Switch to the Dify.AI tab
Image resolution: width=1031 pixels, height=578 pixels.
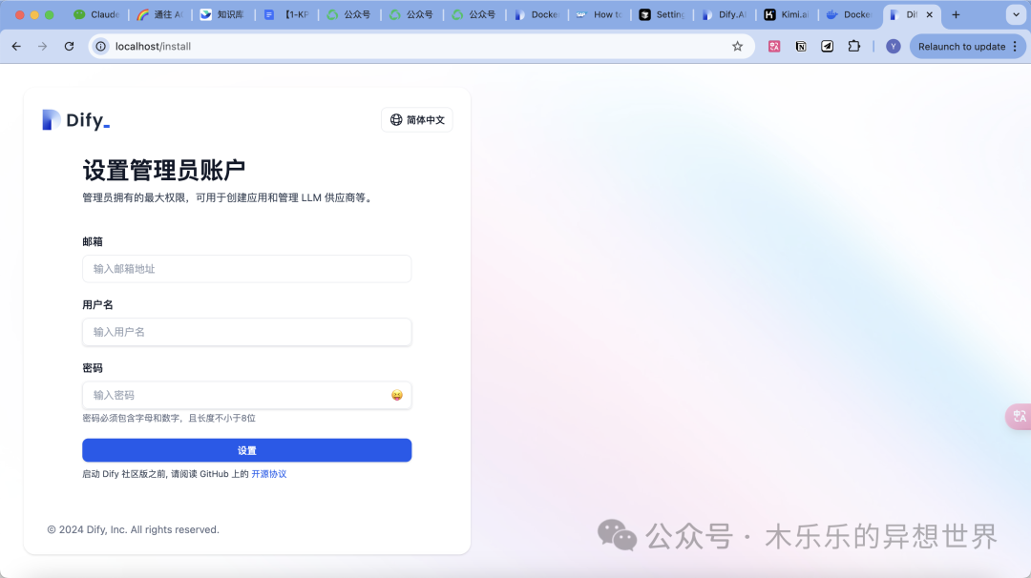(x=724, y=14)
